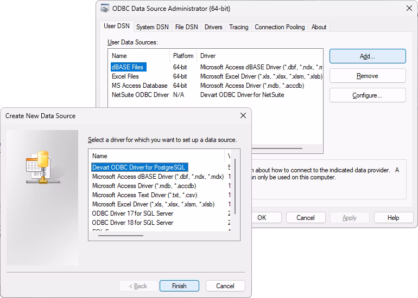Image resolution: width=418 pixels, height=298 pixels.
Task: Open the File DSN tab
Action: [x=186, y=27]
